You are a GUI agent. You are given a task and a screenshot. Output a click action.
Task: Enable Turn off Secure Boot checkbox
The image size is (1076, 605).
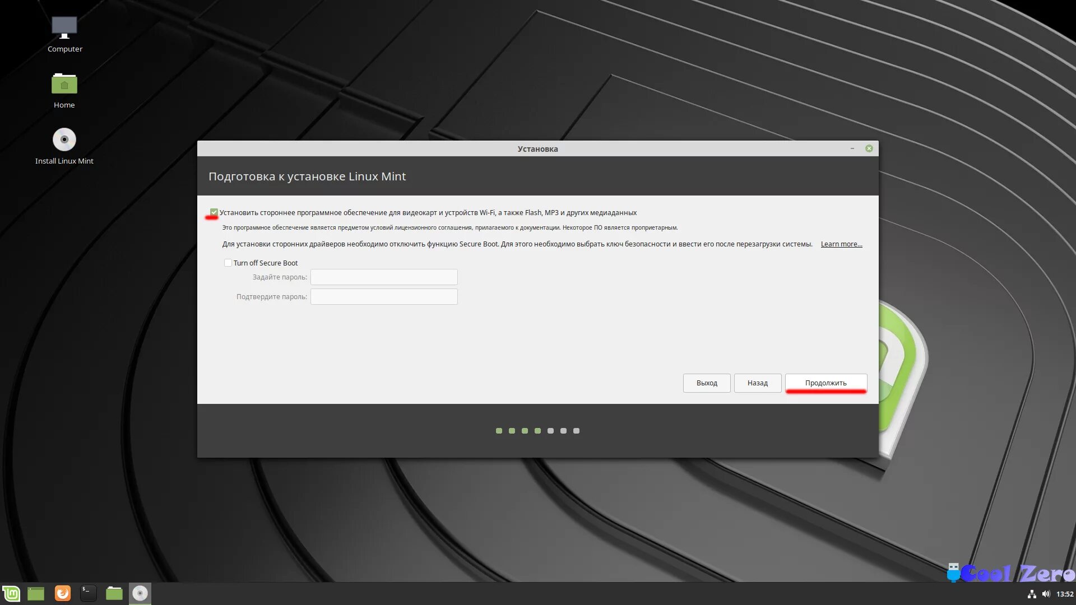(228, 263)
